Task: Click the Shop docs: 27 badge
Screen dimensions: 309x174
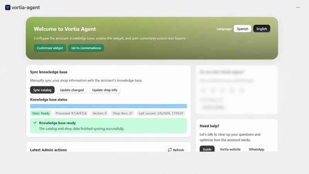Action: pos(122,113)
